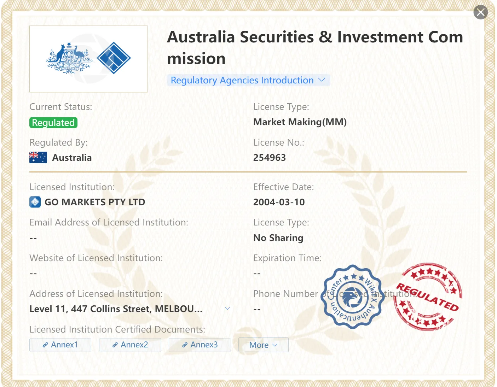Click the ASIC regulator logo image
Viewport: 497px width, 387px height.
coord(88,59)
